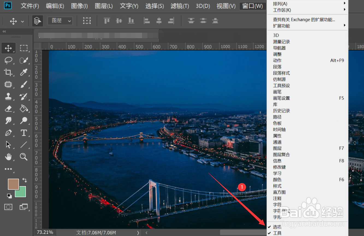Open the 视图(V) menu
Screen dimensions: 364x236
coord(226,6)
